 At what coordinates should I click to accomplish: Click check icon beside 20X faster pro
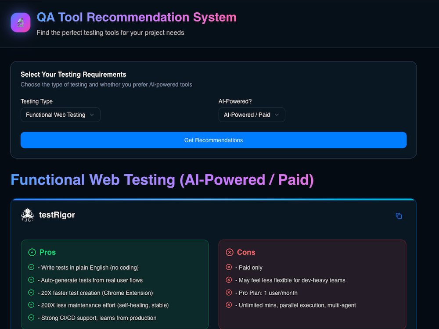[x=31, y=292]
